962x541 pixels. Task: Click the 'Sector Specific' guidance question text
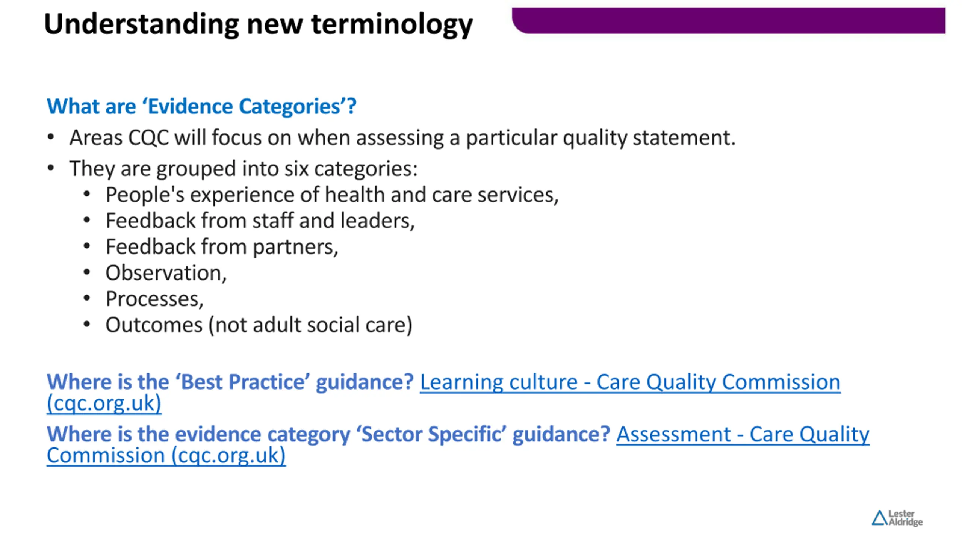click(328, 434)
